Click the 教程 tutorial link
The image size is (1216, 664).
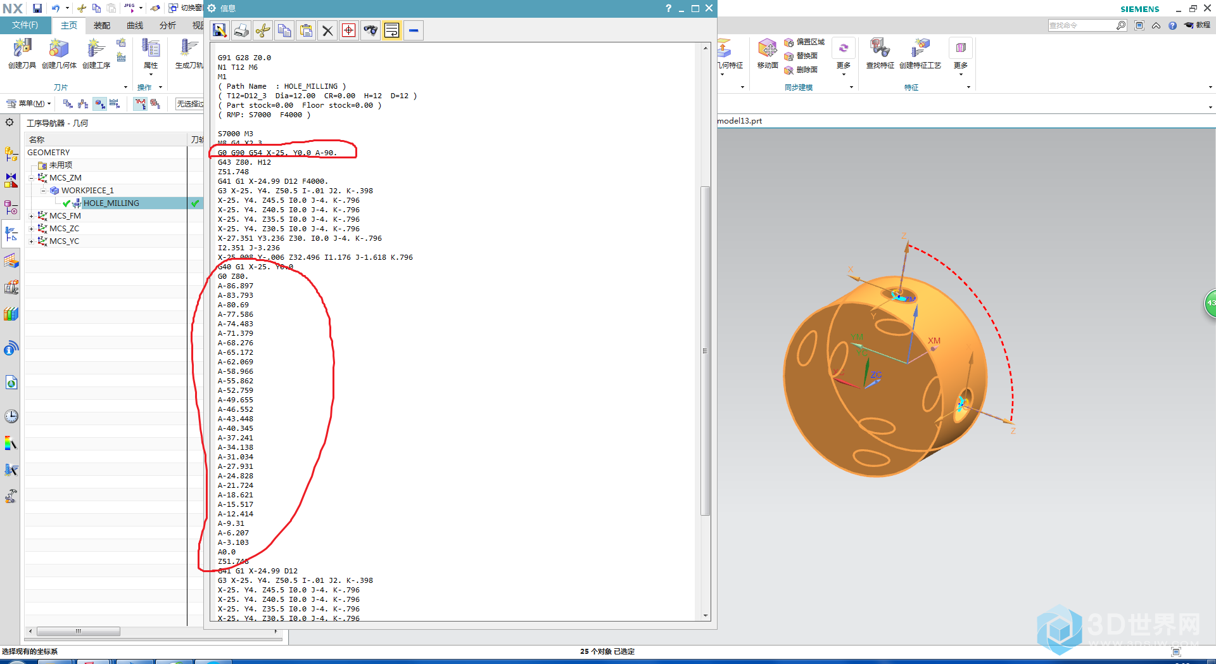[1198, 25]
